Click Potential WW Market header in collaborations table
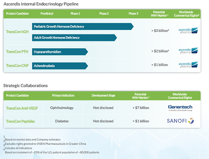209x159 pixels. pyautogui.click(x=141, y=96)
